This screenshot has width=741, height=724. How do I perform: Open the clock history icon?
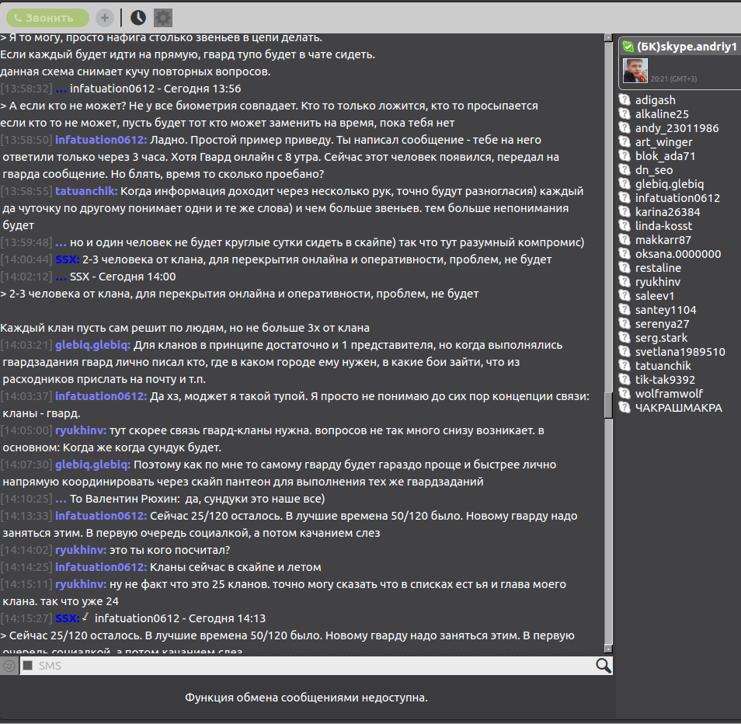tap(138, 18)
